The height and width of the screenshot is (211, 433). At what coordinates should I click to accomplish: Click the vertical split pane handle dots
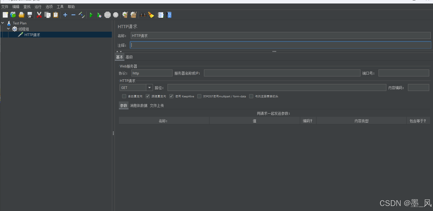coord(113,133)
